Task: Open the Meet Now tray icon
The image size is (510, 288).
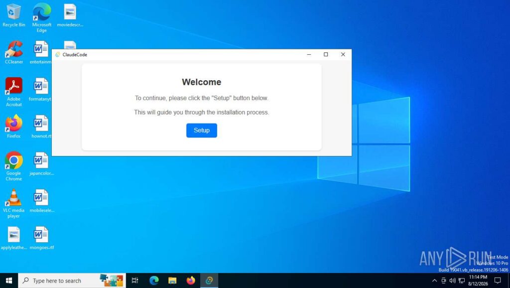Action: click(443, 281)
